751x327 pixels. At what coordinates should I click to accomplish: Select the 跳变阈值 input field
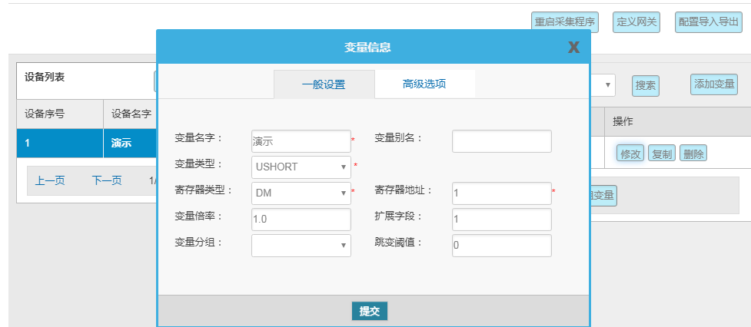click(x=501, y=246)
